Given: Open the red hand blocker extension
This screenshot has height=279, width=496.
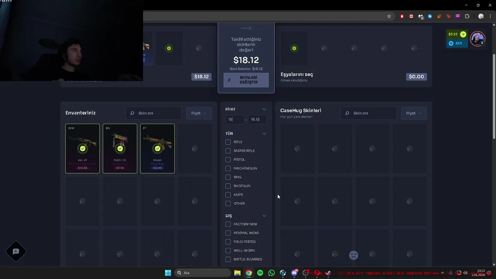Looking at the screenshot, I should click(402, 16).
